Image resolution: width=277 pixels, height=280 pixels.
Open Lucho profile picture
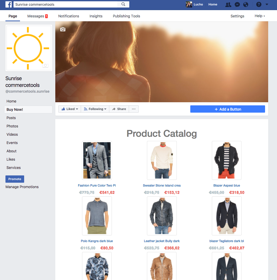pyautogui.click(x=189, y=4)
